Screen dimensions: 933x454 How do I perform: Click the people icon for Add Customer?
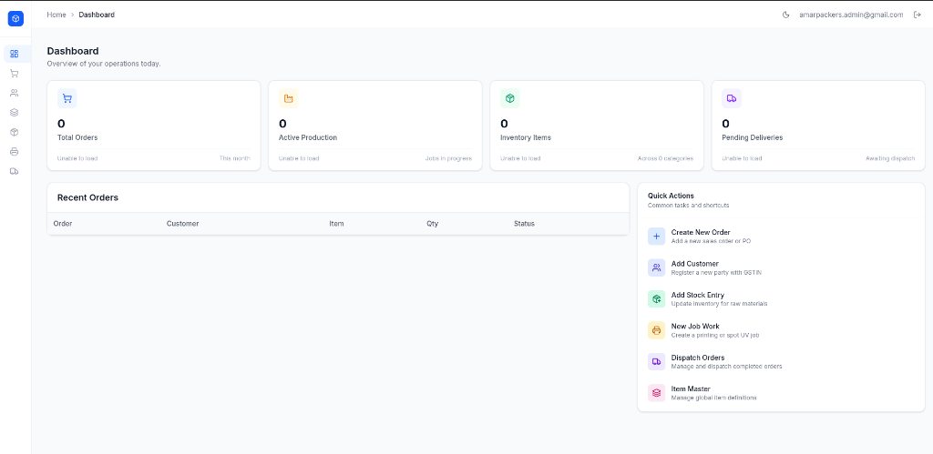pyautogui.click(x=656, y=267)
